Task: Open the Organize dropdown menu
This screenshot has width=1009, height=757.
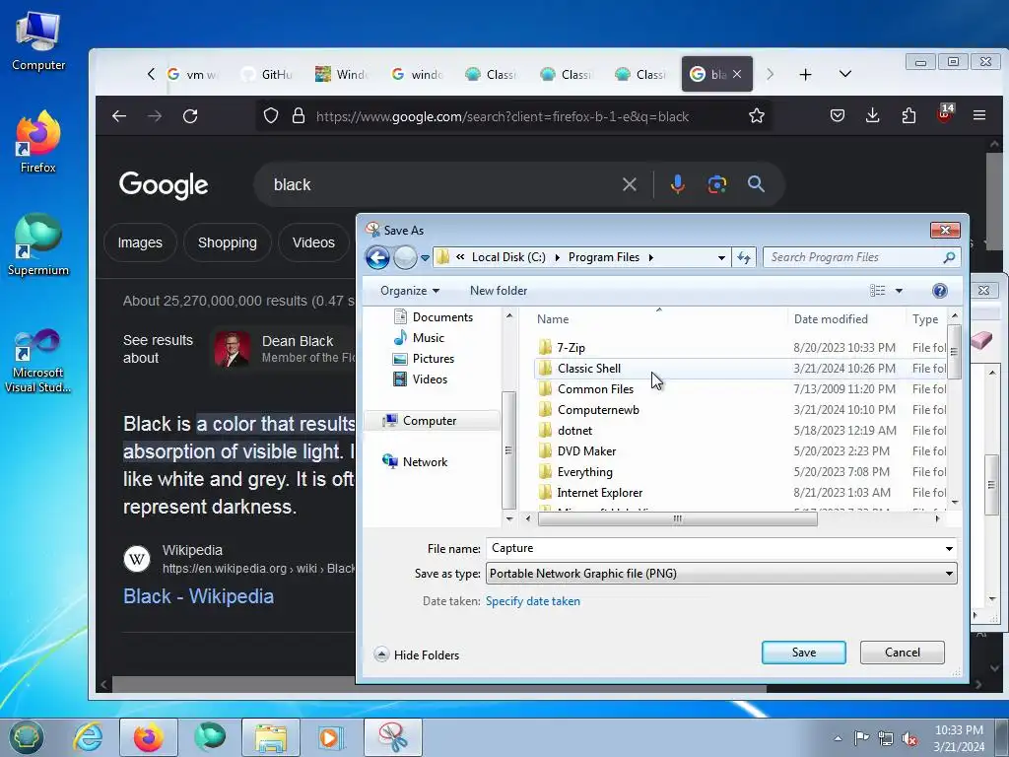Action: [x=410, y=291]
